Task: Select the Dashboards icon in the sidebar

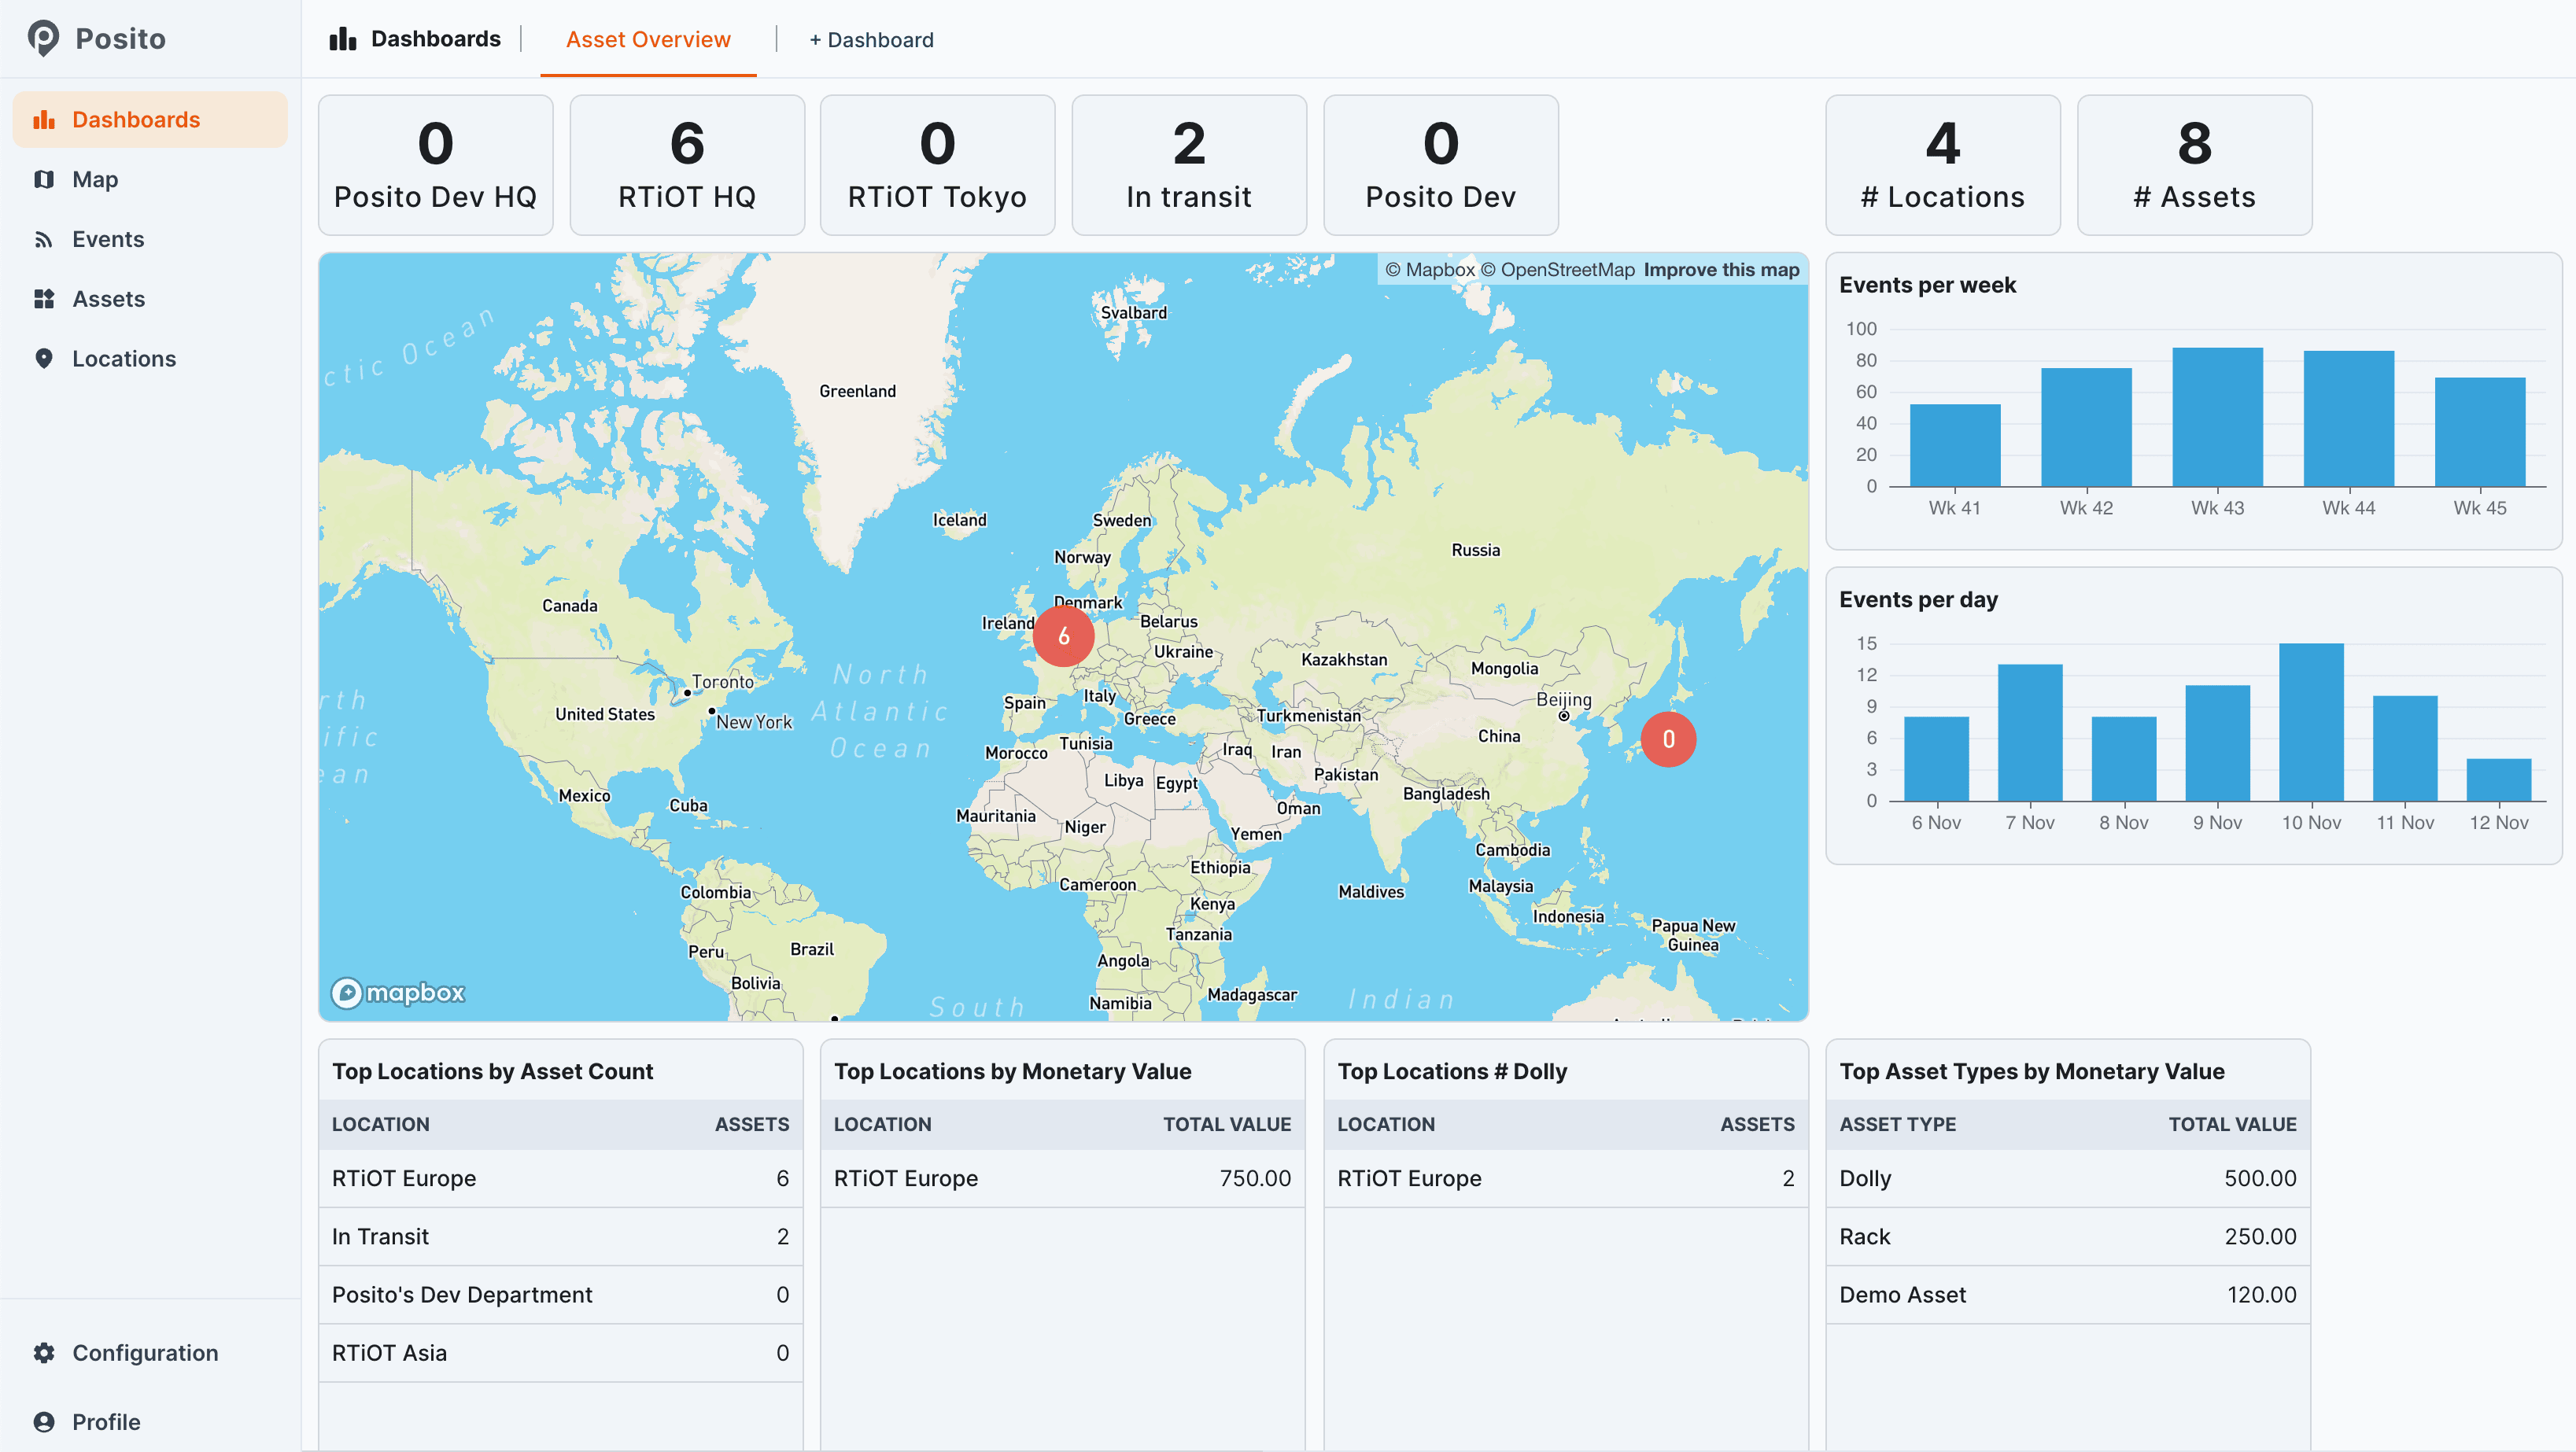Action: 45,119
